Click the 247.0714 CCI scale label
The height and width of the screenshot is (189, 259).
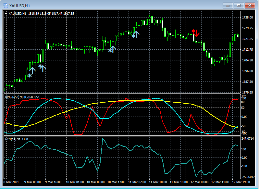click(x=248, y=139)
